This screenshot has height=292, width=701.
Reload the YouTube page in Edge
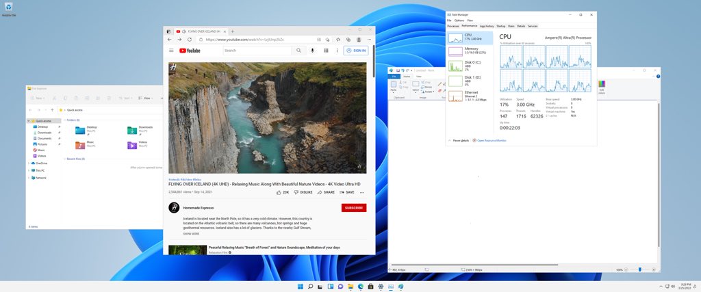[x=190, y=39]
